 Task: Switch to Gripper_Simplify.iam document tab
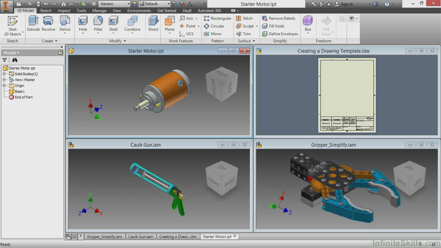104,237
